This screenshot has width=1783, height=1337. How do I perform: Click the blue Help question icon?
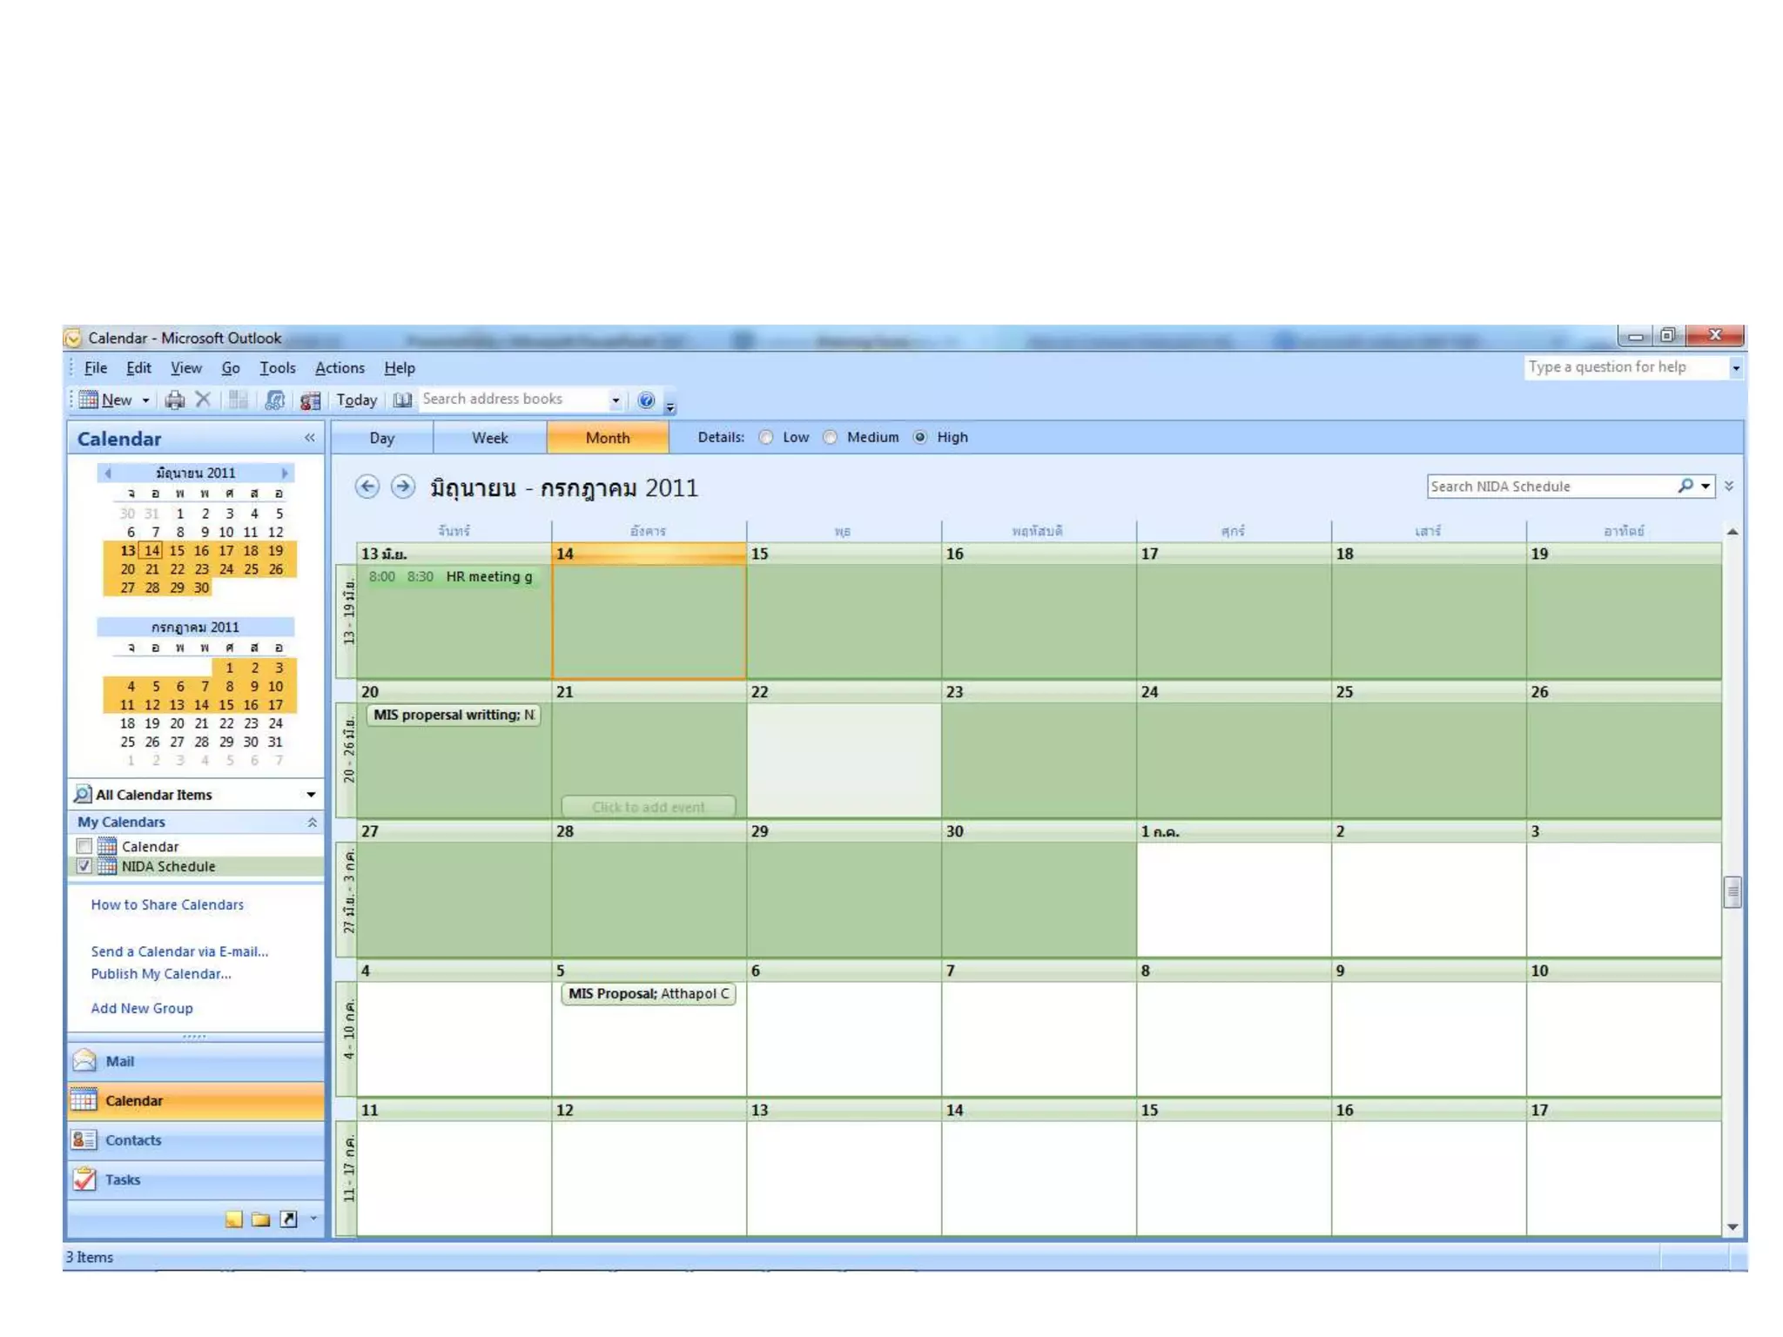click(x=646, y=400)
